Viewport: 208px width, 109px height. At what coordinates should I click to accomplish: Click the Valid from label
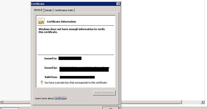tap(51, 77)
